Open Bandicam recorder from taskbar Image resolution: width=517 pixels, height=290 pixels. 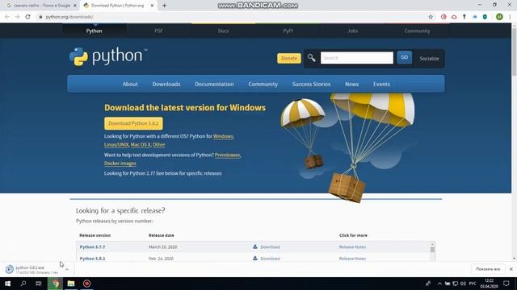[x=86, y=284]
